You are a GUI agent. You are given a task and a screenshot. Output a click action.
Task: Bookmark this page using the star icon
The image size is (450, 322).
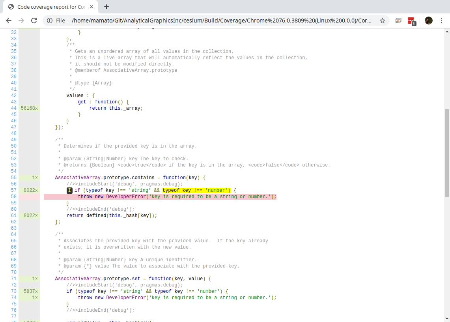coord(382,21)
